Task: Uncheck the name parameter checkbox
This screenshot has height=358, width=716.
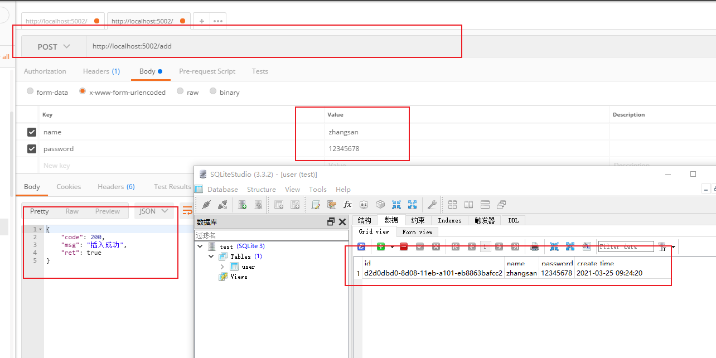Action: coord(32,132)
